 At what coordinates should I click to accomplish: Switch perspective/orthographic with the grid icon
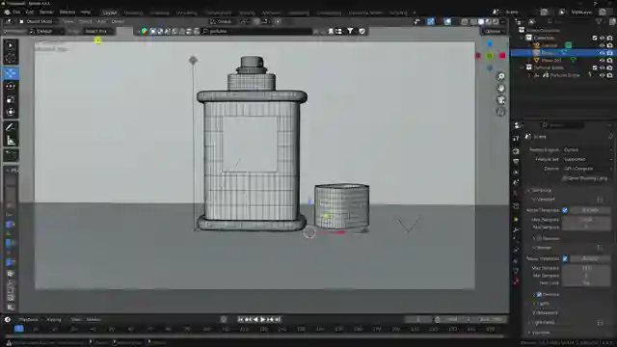pyautogui.click(x=500, y=112)
